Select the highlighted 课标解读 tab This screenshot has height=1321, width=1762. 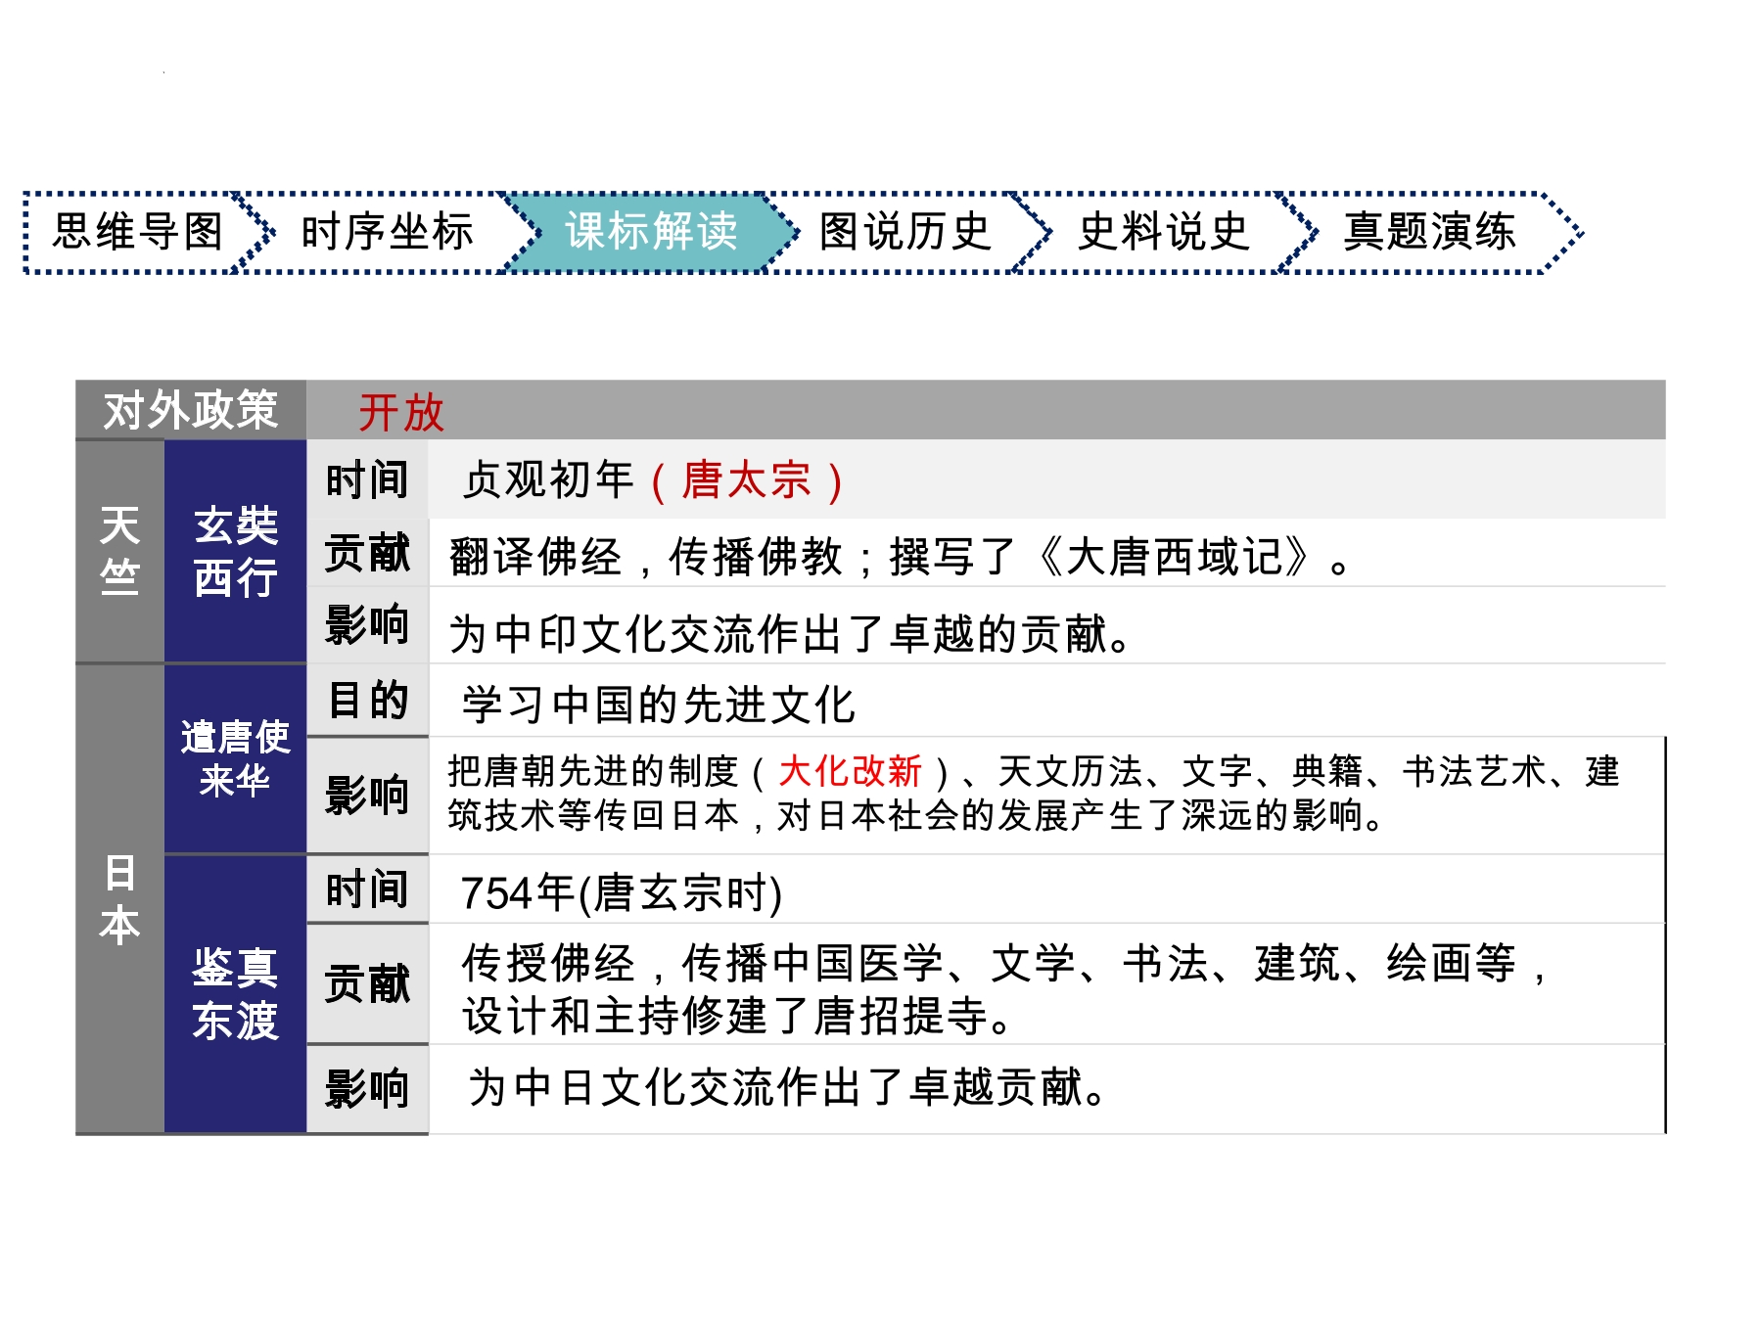point(651,232)
